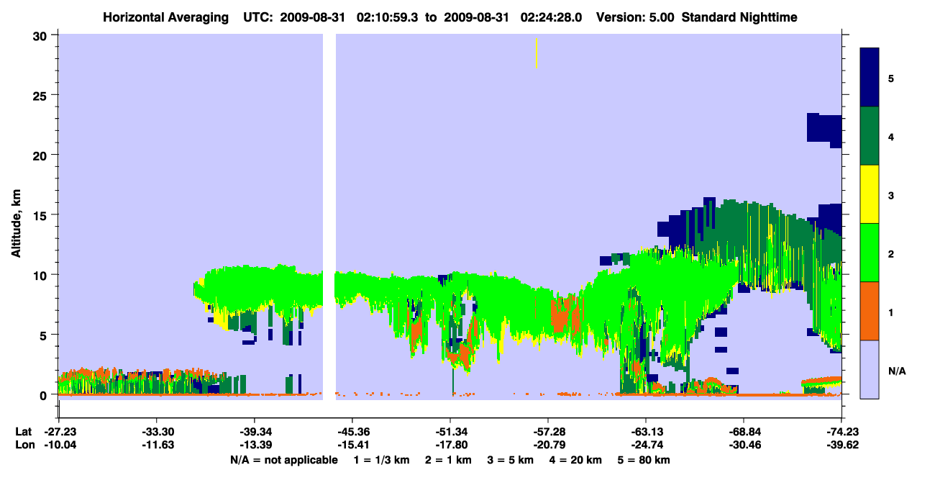
Task: Click the thin yellow streak near 28 km altitude
Action: (537, 53)
